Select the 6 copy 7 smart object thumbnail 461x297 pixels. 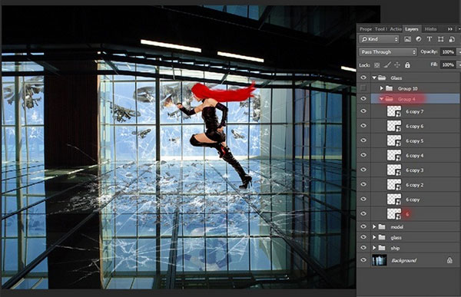coord(394,111)
